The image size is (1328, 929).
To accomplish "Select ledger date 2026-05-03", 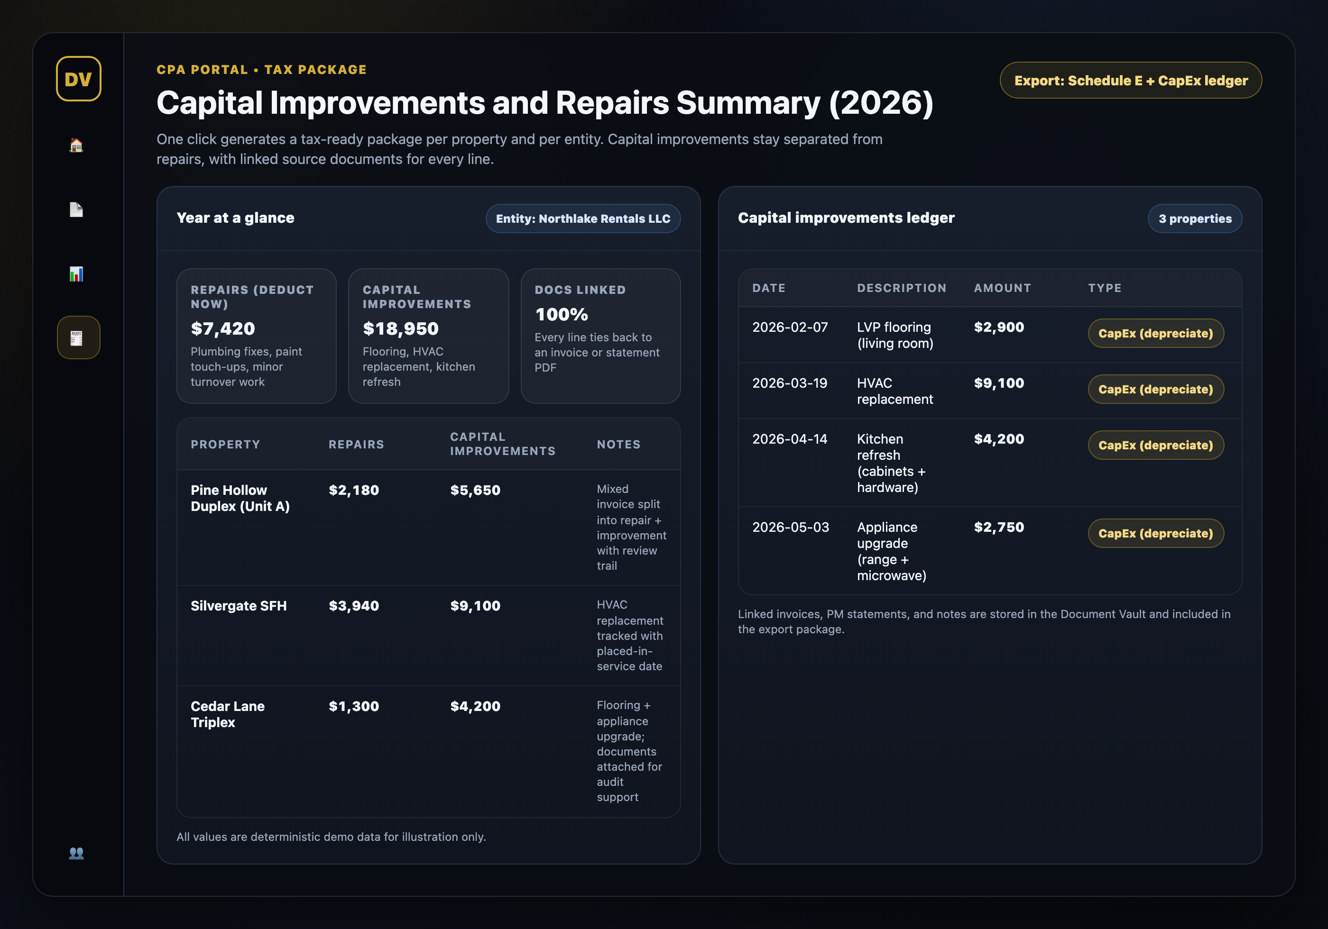I will [790, 527].
